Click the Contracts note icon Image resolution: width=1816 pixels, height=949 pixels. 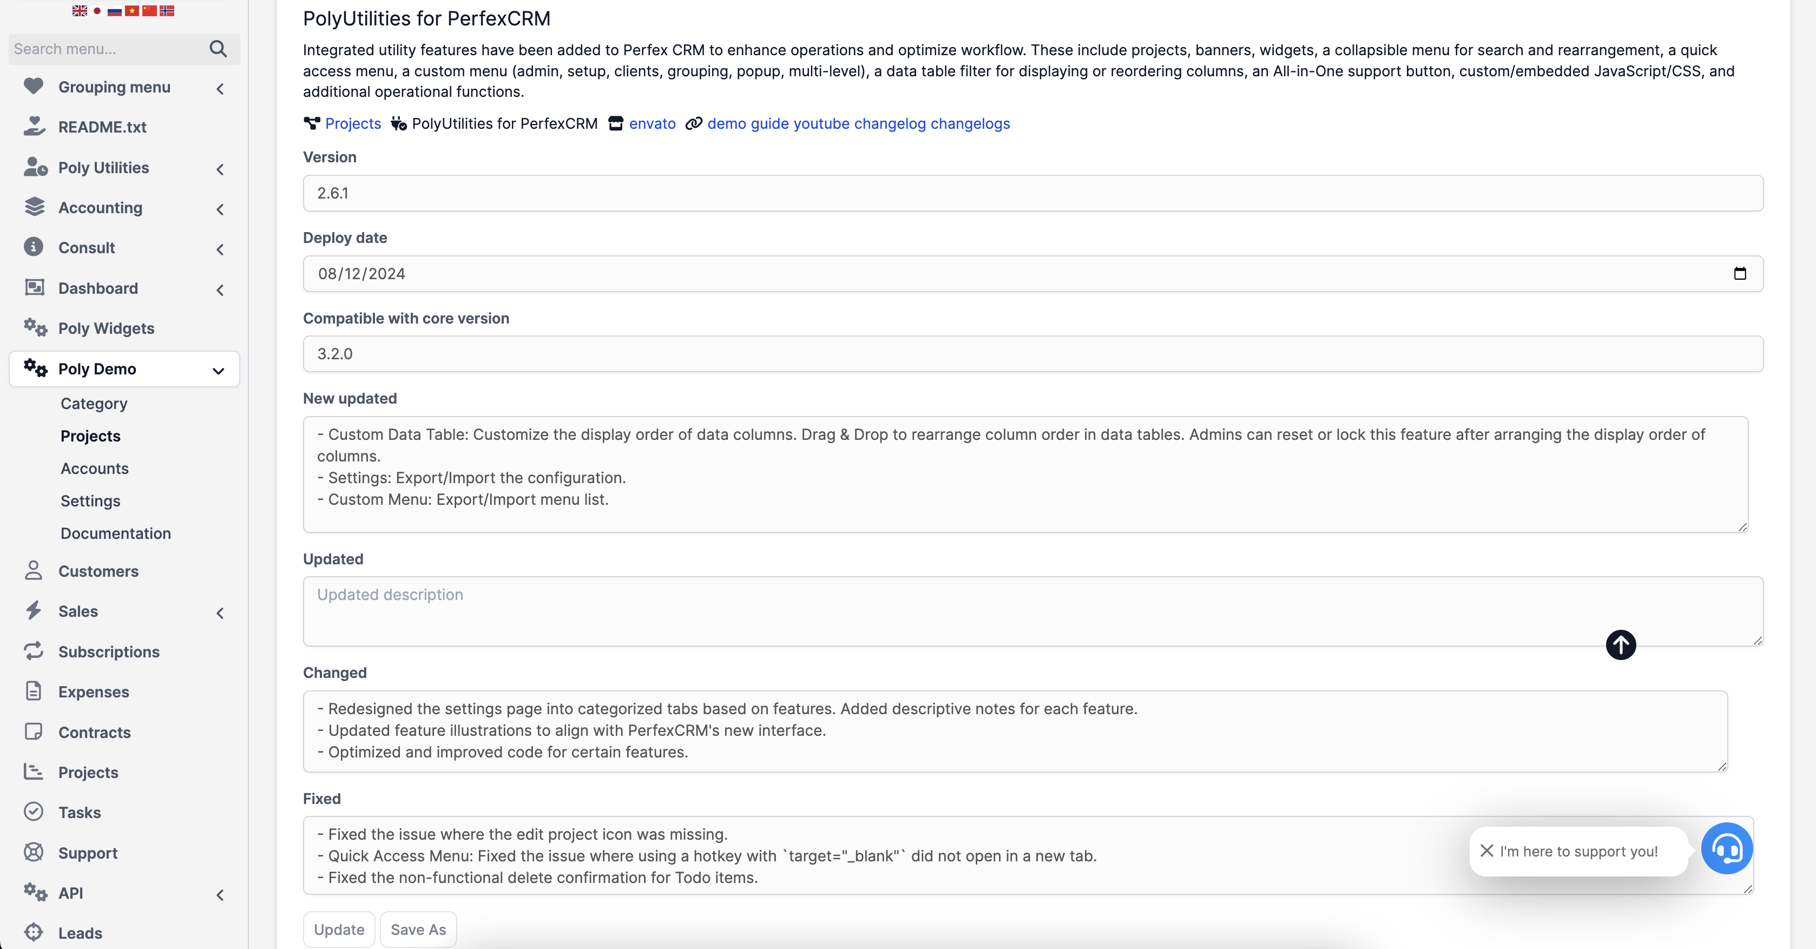click(x=33, y=731)
